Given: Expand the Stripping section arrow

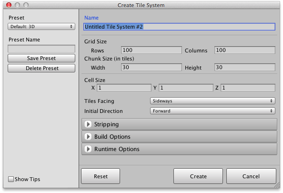Looking at the screenshot, I should point(88,124).
